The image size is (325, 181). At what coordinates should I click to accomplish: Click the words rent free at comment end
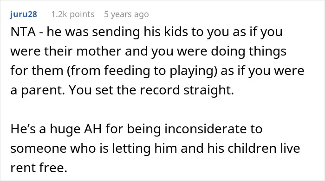(39, 168)
